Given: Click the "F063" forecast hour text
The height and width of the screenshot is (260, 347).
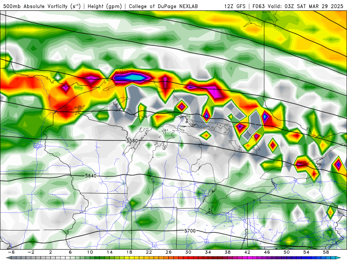Looking at the screenshot, I should tap(259, 6).
